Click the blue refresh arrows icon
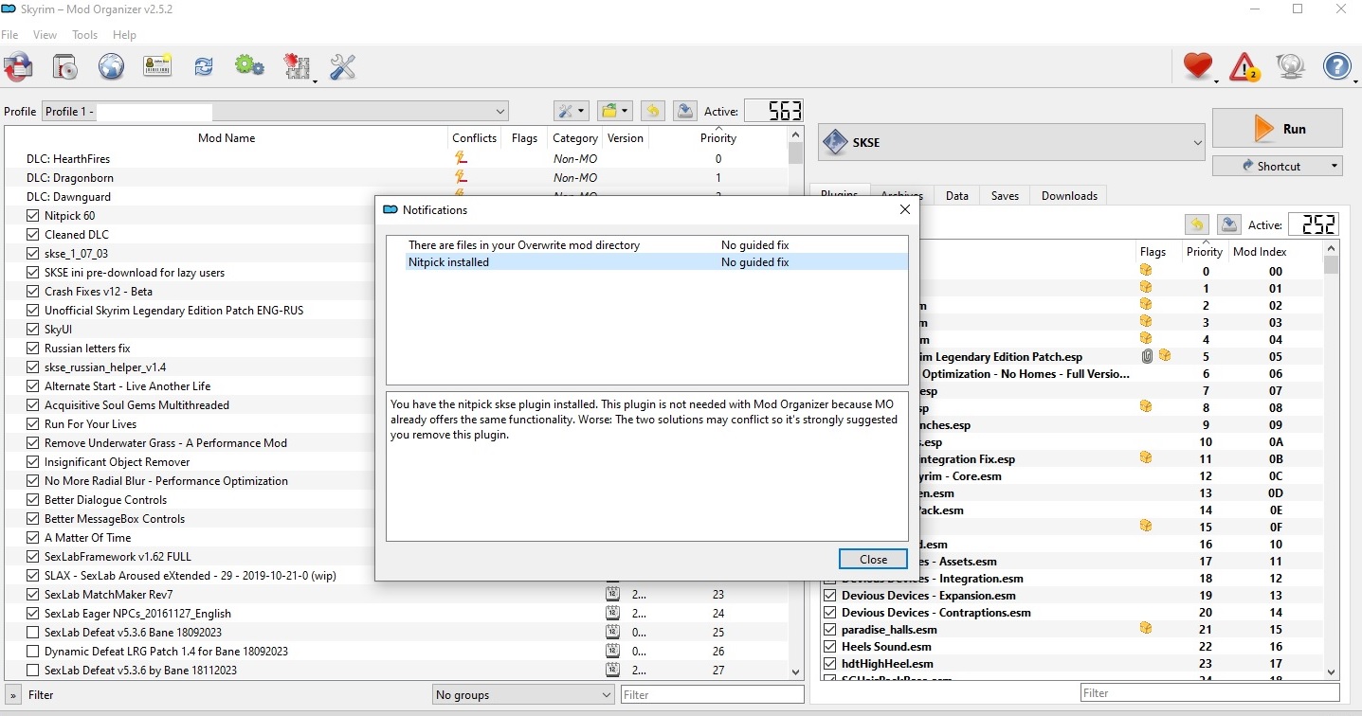The image size is (1362, 716). pos(204,67)
